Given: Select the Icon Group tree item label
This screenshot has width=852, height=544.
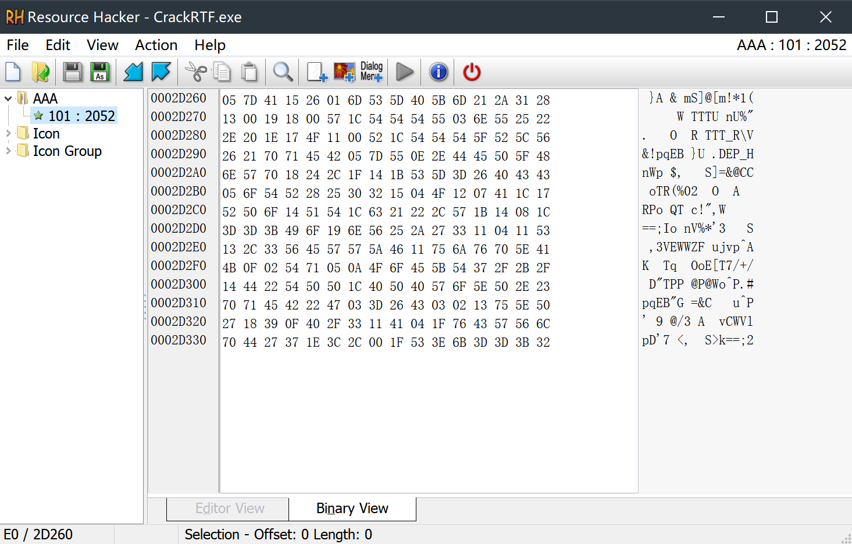Looking at the screenshot, I should (67, 151).
